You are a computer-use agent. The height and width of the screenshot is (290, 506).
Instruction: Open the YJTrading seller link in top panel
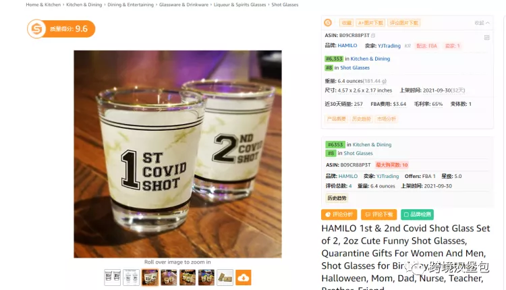(x=389, y=46)
